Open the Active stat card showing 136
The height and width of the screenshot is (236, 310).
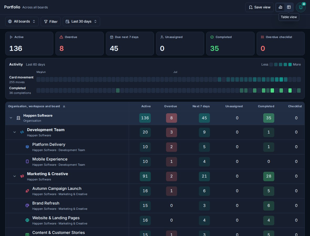(29, 44)
